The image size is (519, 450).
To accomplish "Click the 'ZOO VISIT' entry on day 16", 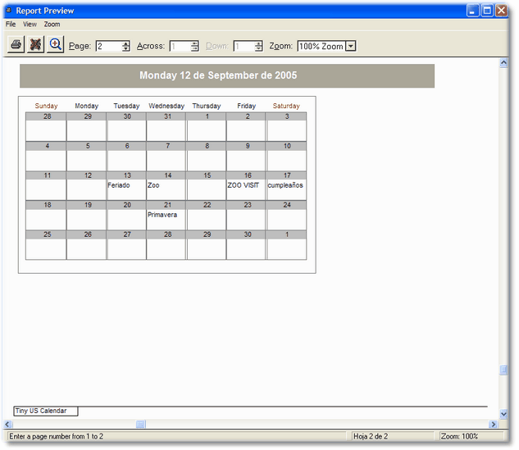I will [244, 185].
